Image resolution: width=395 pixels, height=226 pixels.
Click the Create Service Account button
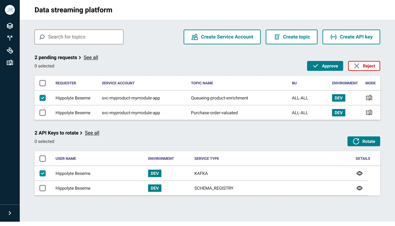click(x=222, y=37)
